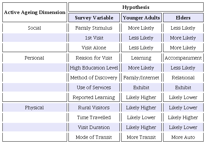206x144 pixels.
Task: Click the More Transit cell
Action: pos(141,137)
